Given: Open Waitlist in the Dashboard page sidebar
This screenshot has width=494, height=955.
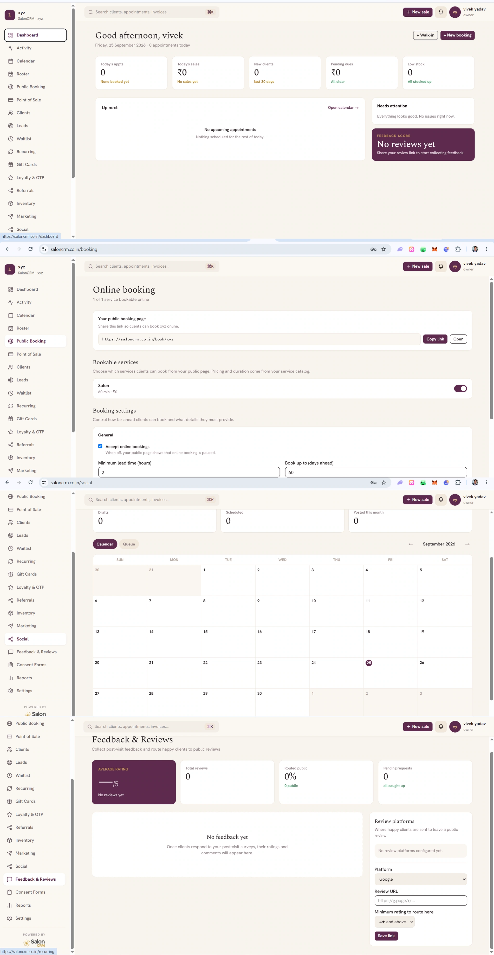Looking at the screenshot, I should click(35, 139).
